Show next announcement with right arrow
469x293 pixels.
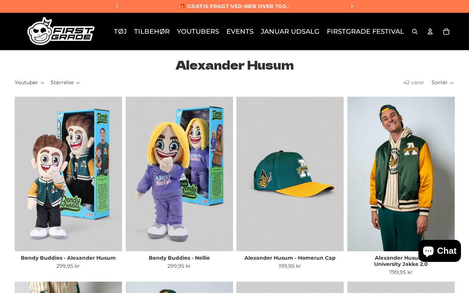coord(352,6)
